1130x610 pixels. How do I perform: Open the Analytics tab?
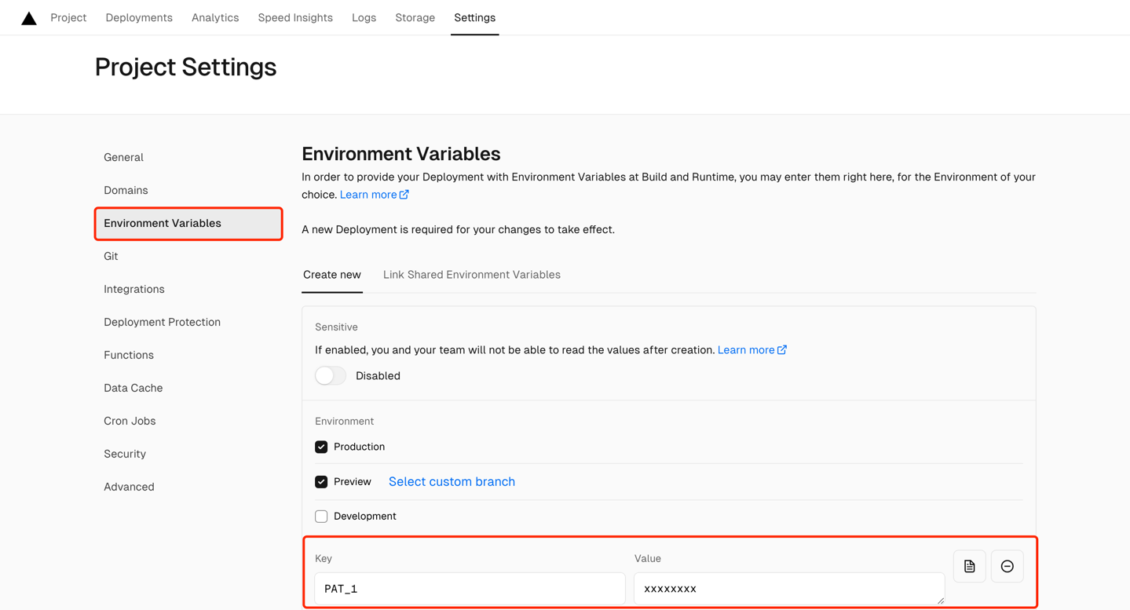point(215,18)
